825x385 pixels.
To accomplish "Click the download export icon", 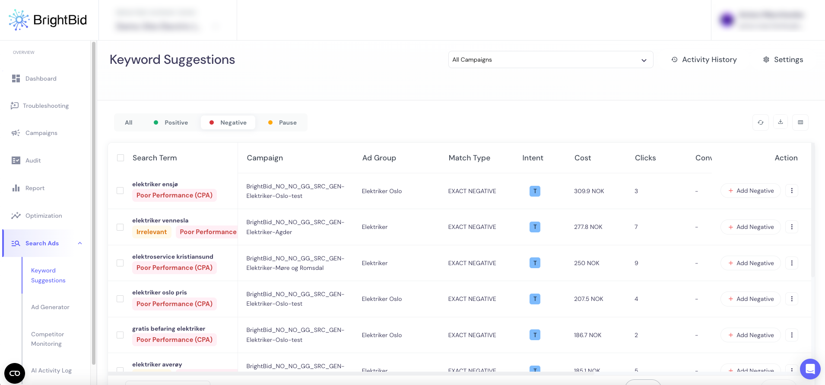I will click(x=781, y=122).
